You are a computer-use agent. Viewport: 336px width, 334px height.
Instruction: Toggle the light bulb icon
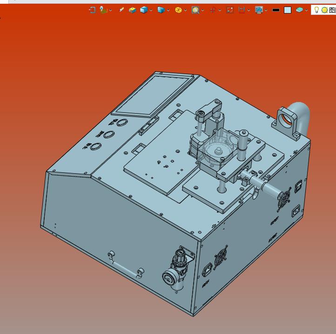click(x=316, y=10)
